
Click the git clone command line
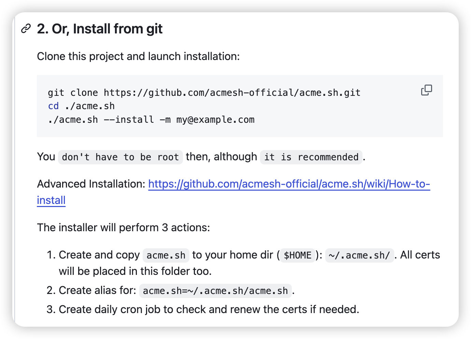point(204,93)
